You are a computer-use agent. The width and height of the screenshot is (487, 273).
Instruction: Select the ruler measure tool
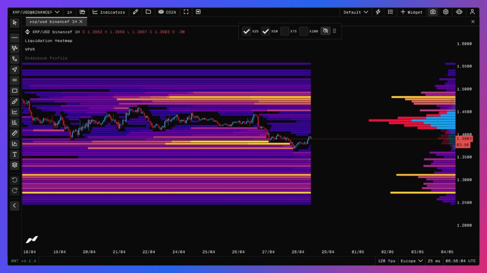[15, 133]
